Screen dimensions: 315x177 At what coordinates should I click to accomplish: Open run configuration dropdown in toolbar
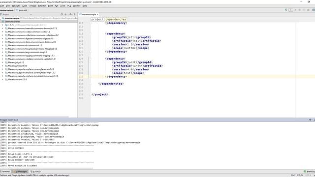(291, 10)
